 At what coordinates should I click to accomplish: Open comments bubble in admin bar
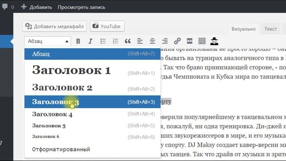tap(5, 7)
